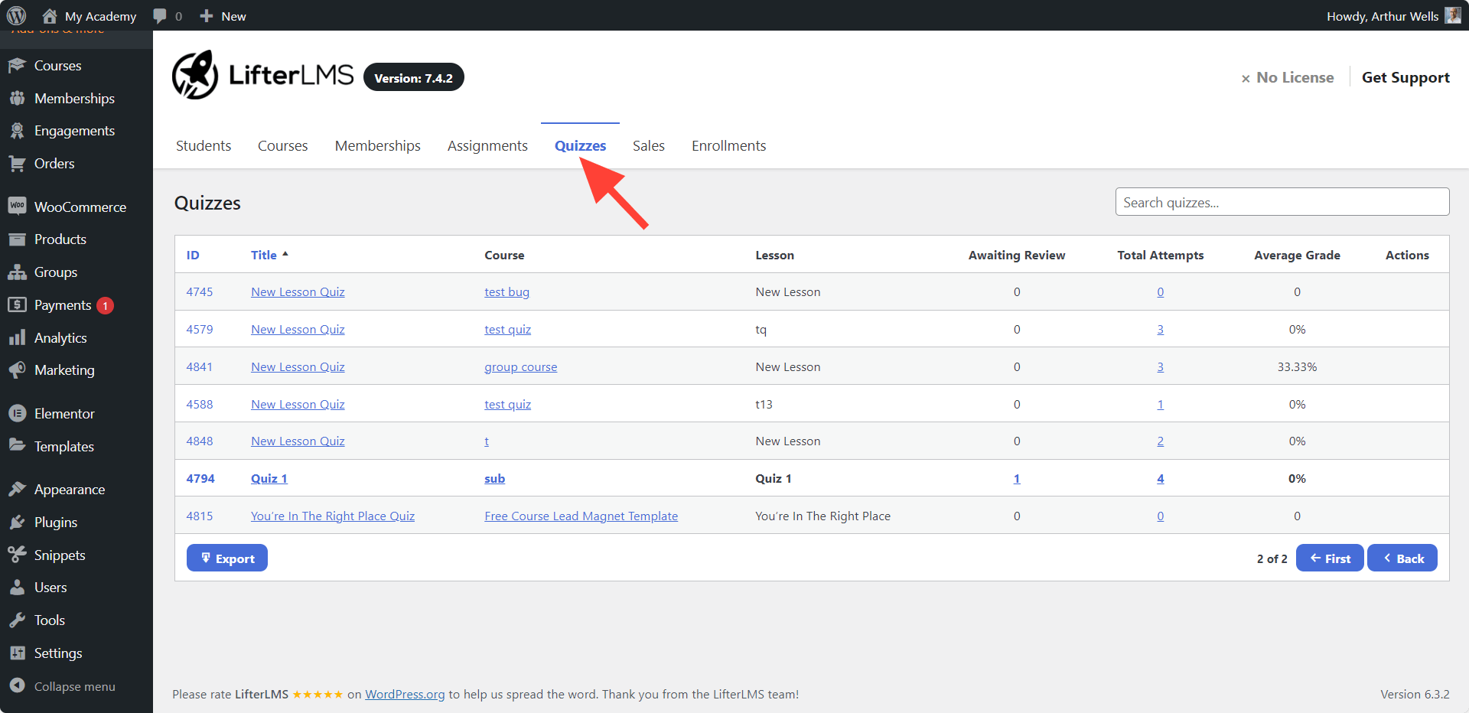Click the No License status
This screenshot has height=713, width=1469.
point(1288,77)
